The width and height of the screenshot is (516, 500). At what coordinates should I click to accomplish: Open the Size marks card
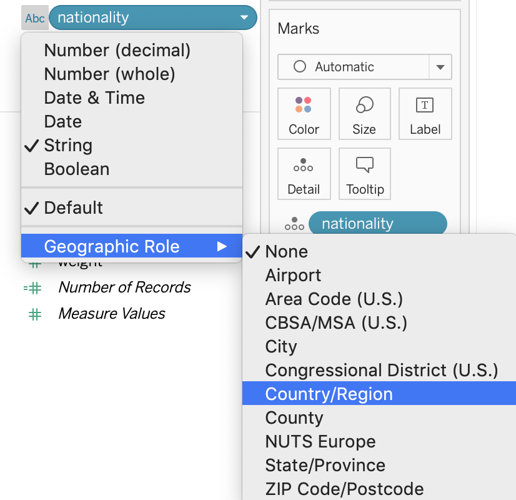[x=364, y=114]
